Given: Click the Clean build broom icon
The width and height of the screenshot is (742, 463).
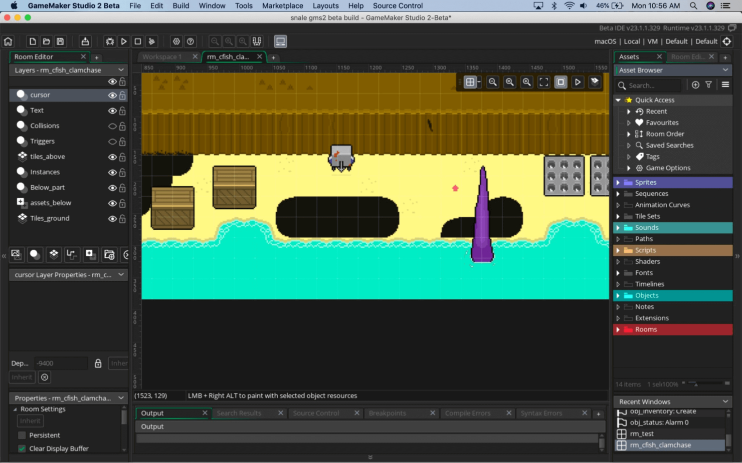Looking at the screenshot, I should 151,41.
